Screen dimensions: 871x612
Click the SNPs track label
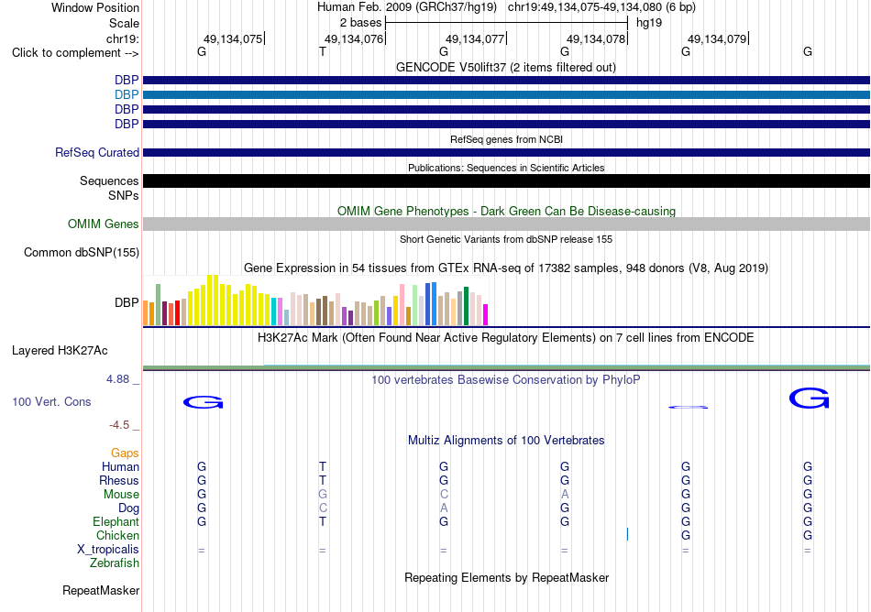tap(124, 195)
